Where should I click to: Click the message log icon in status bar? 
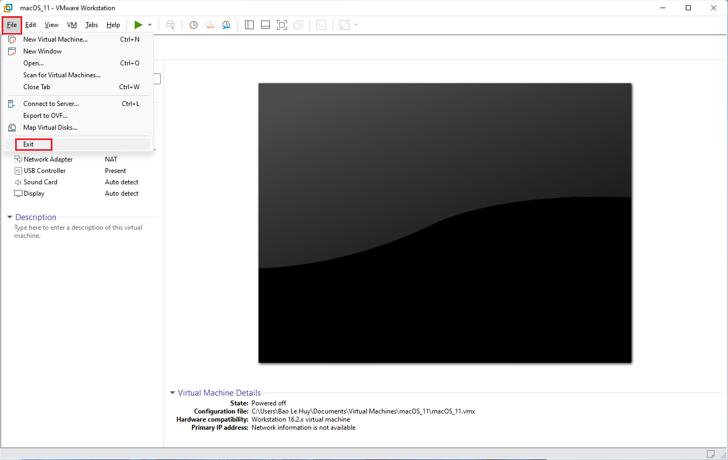pos(711,454)
